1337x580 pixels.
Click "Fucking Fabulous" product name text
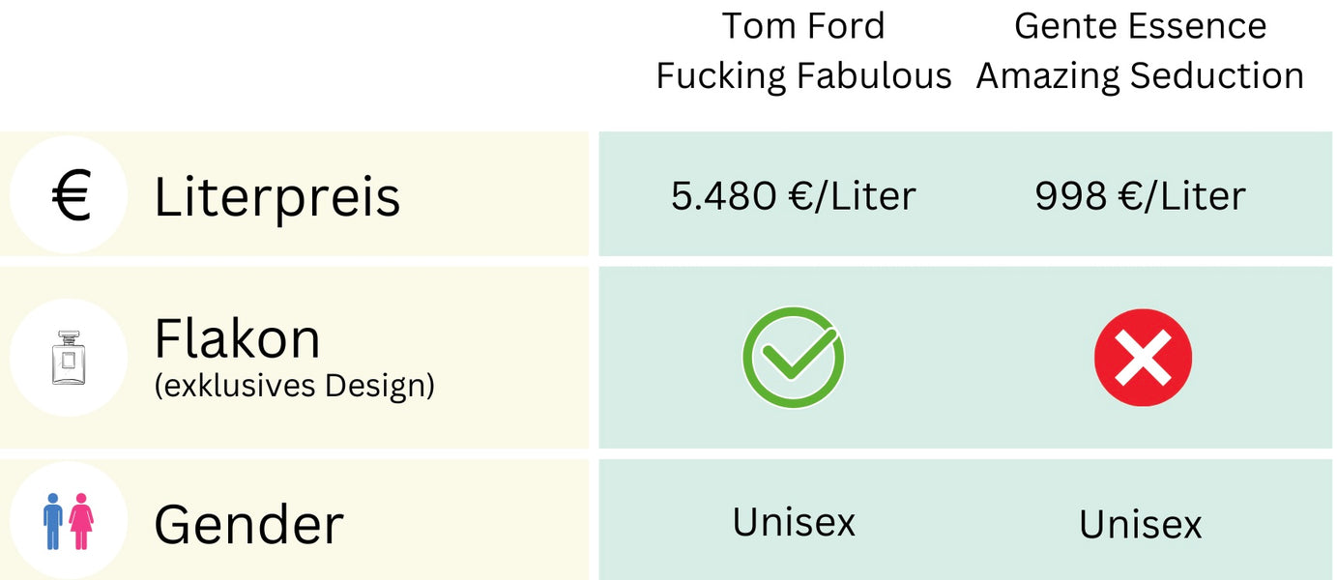click(x=803, y=75)
